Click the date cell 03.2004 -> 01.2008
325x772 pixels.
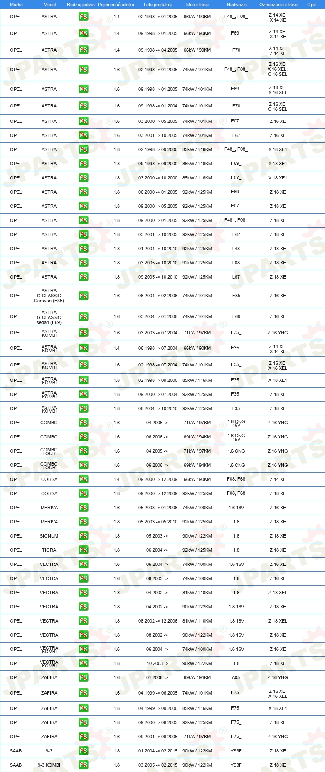158,316
